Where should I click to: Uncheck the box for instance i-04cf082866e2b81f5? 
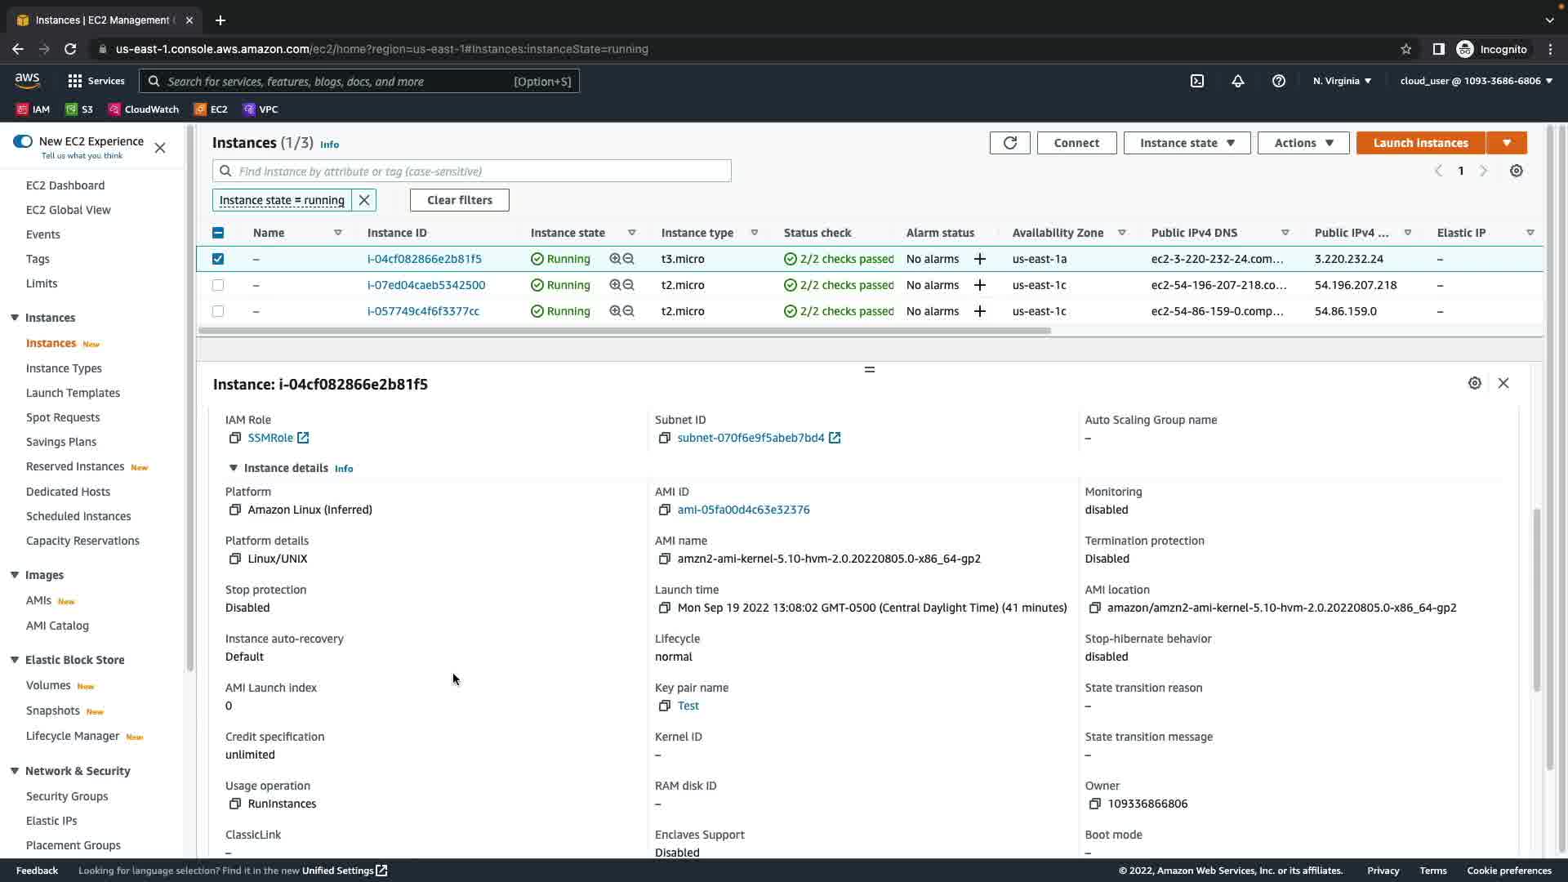tap(217, 259)
